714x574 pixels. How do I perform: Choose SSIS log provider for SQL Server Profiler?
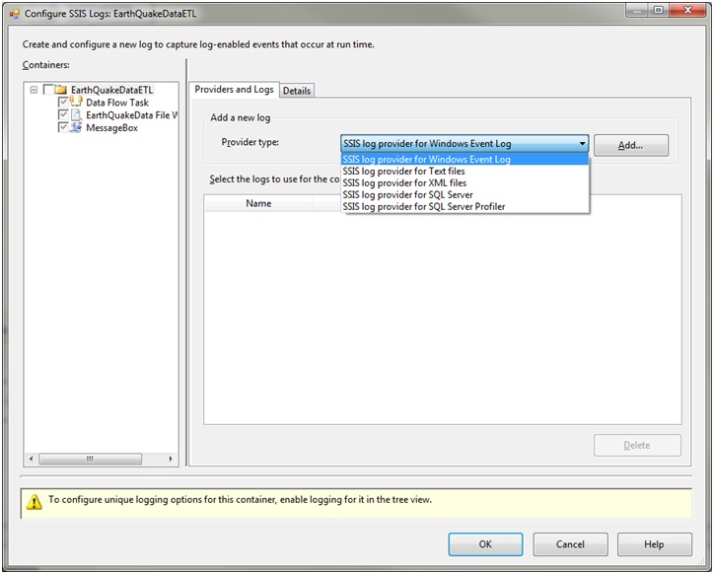point(464,207)
